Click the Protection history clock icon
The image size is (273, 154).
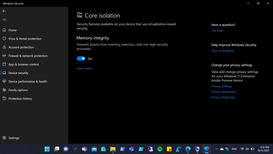pyautogui.click(x=4, y=99)
